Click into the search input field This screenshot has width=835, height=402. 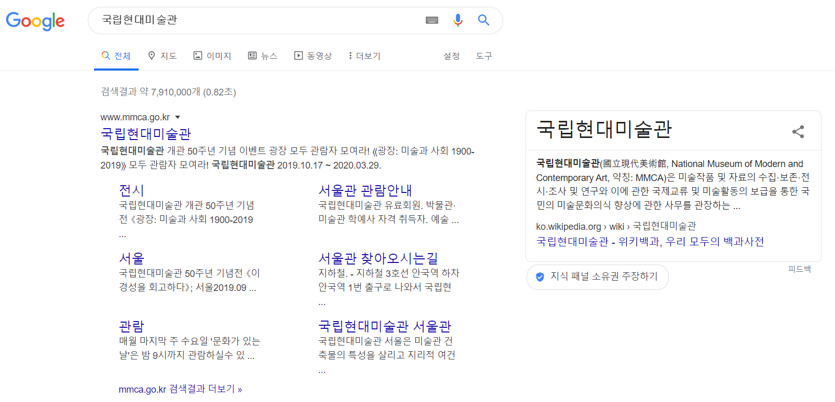pyautogui.click(x=260, y=20)
